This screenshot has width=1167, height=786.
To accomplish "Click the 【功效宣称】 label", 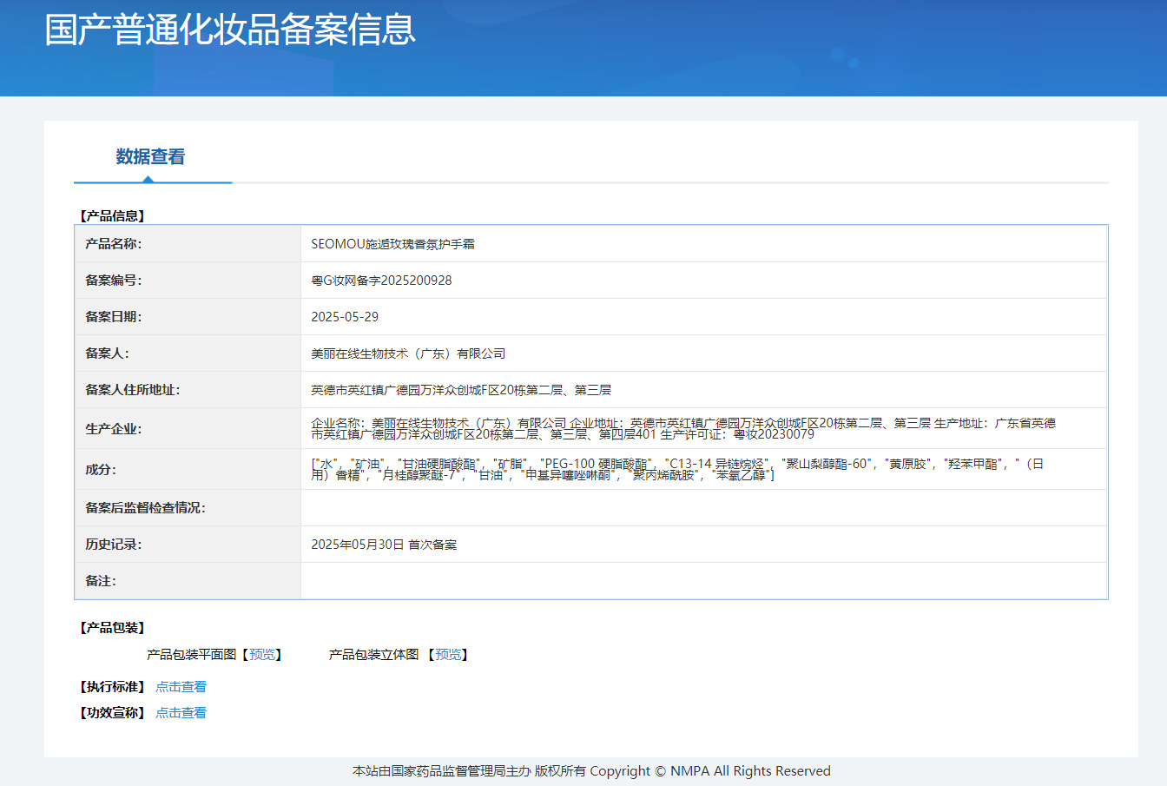I will pos(112,712).
